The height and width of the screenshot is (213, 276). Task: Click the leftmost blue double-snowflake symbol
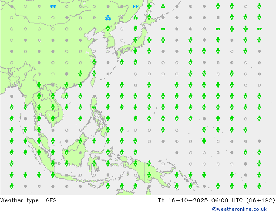point(53,7)
